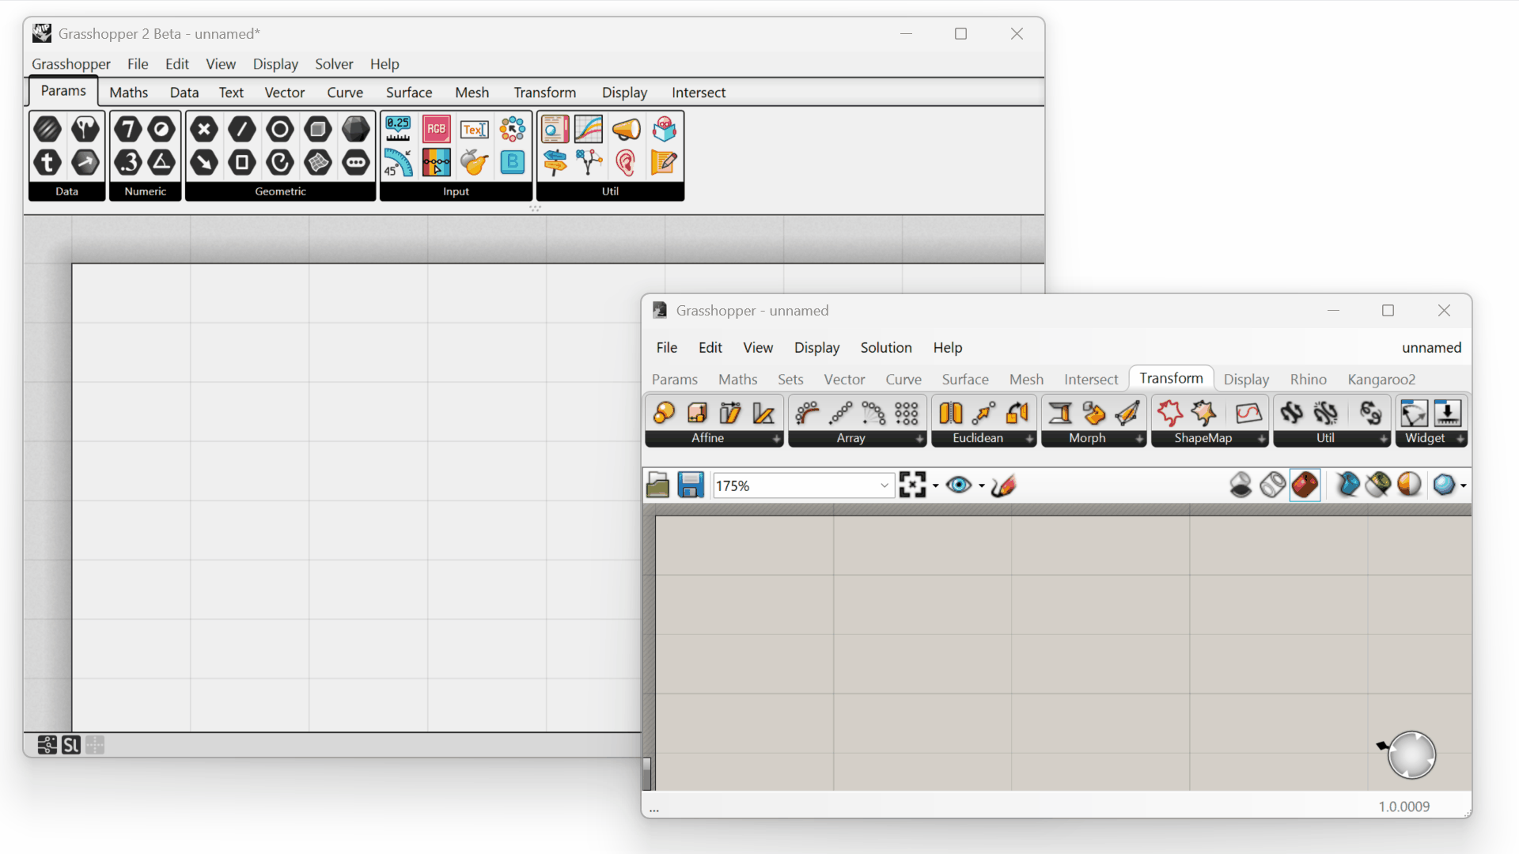Toggle the eye preview button
The image size is (1519, 854).
(959, 485)
